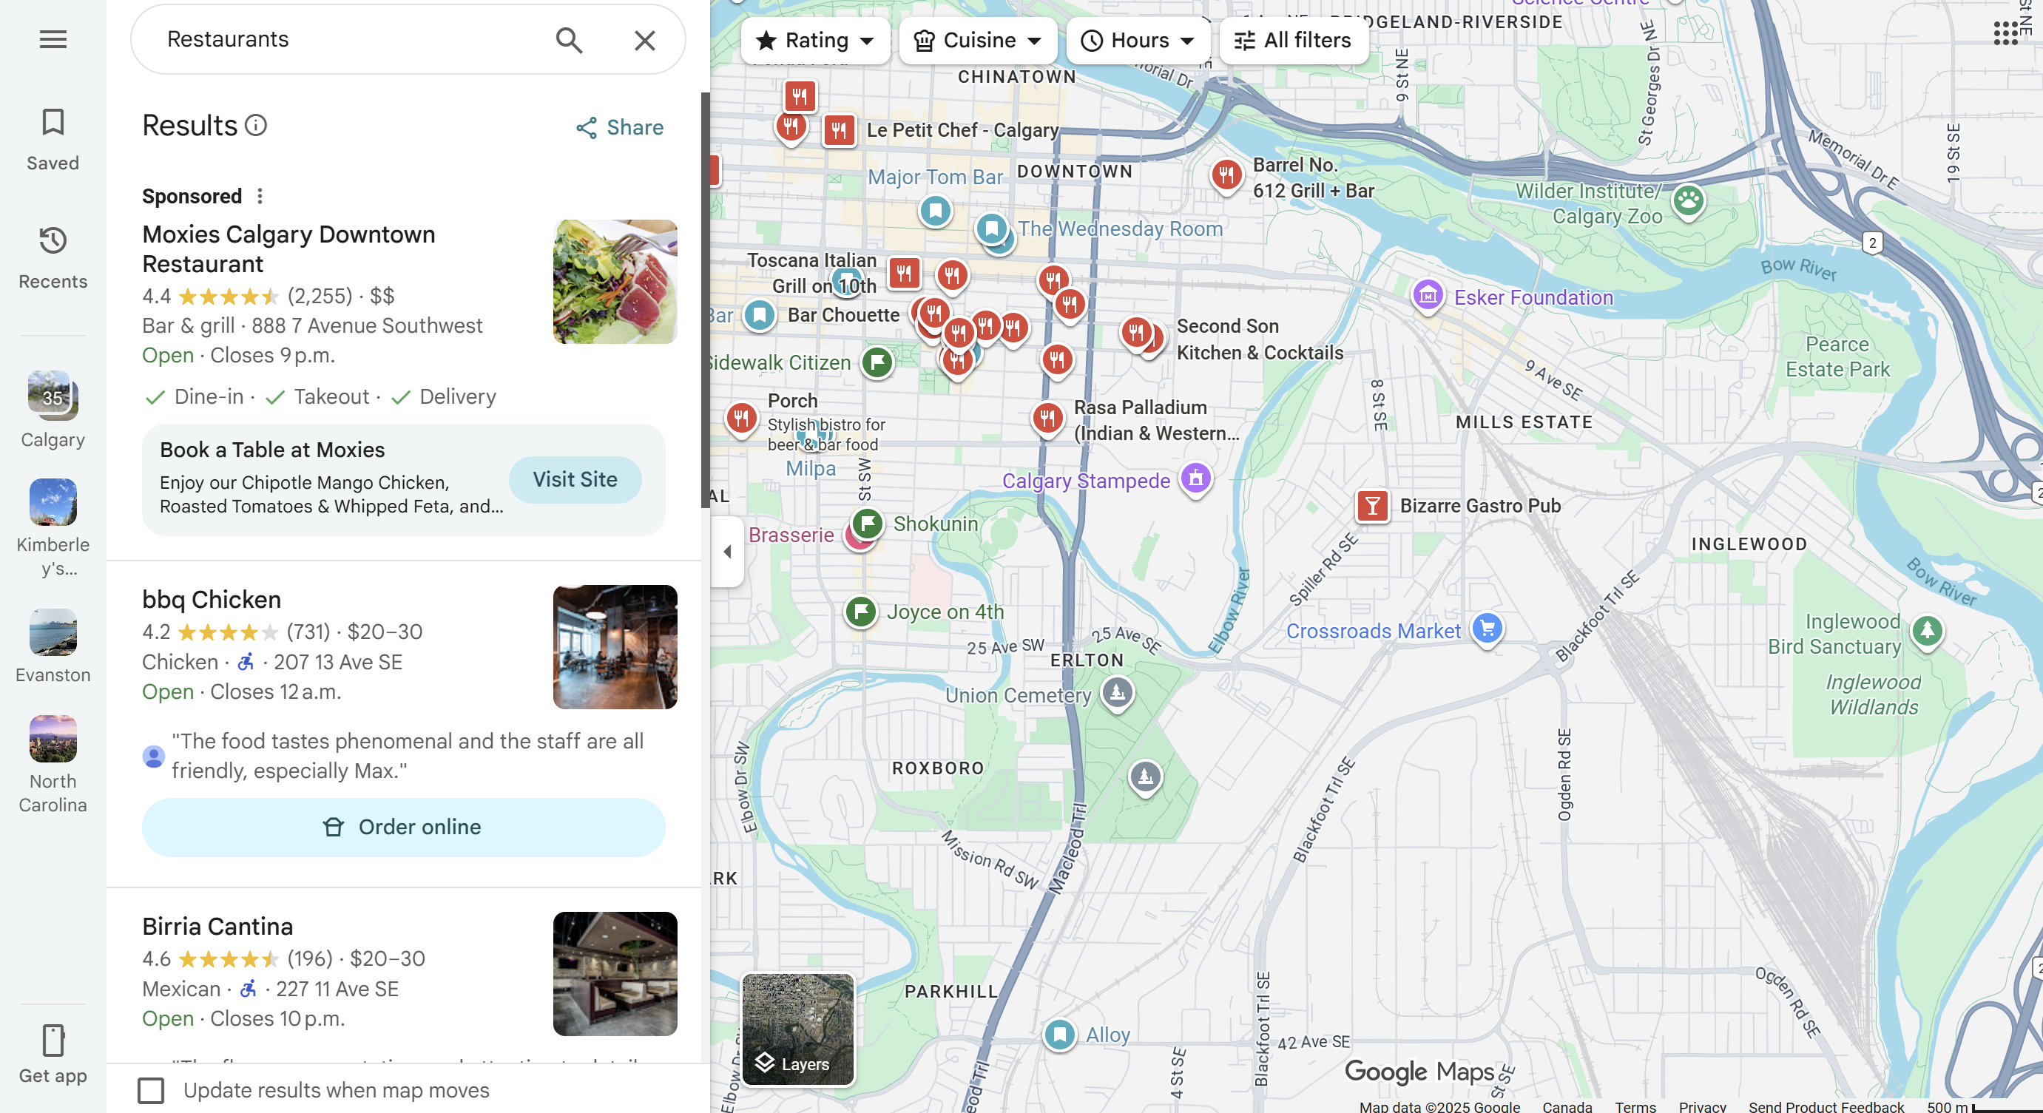The height and width of the screenshot is (1113, 2043).
Task: Click Birria Cantina photo thumbnail
Action: 615,974
